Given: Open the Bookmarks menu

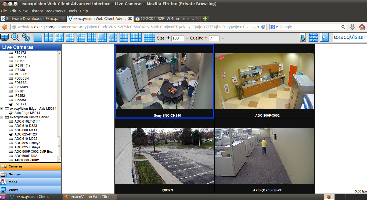Looking at the screenshot, I should [x=55, y=11].
